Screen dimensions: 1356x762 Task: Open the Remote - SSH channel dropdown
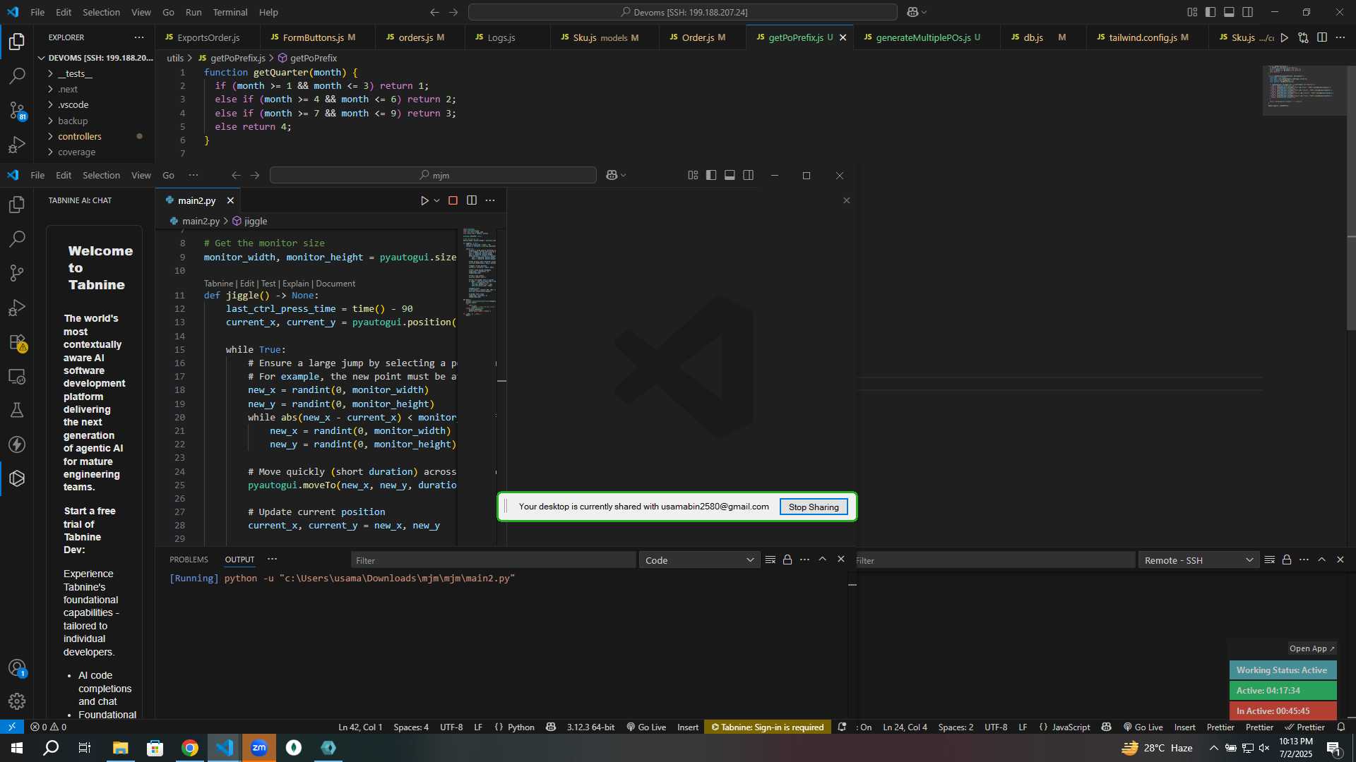coord(1199,560)
